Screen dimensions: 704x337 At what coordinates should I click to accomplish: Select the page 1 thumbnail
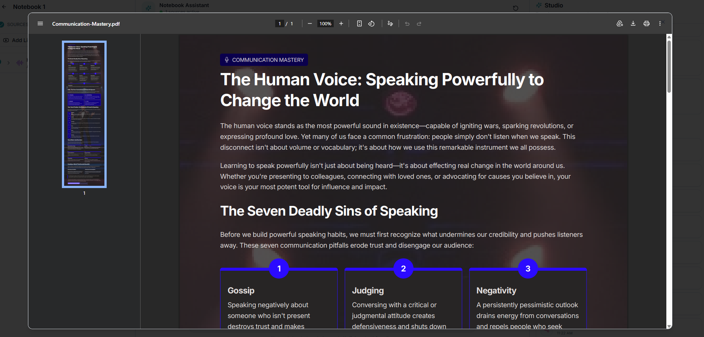pyautogui.click(x=84, y=114)
